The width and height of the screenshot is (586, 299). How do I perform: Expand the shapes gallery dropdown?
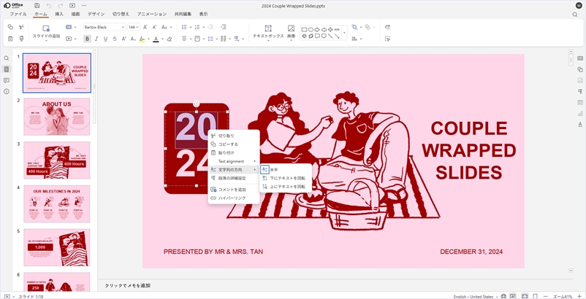click(345, 32)
